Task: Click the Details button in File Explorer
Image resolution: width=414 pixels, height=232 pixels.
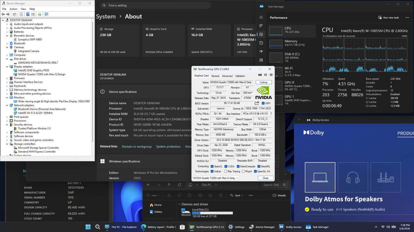Action: coord(279,195)
